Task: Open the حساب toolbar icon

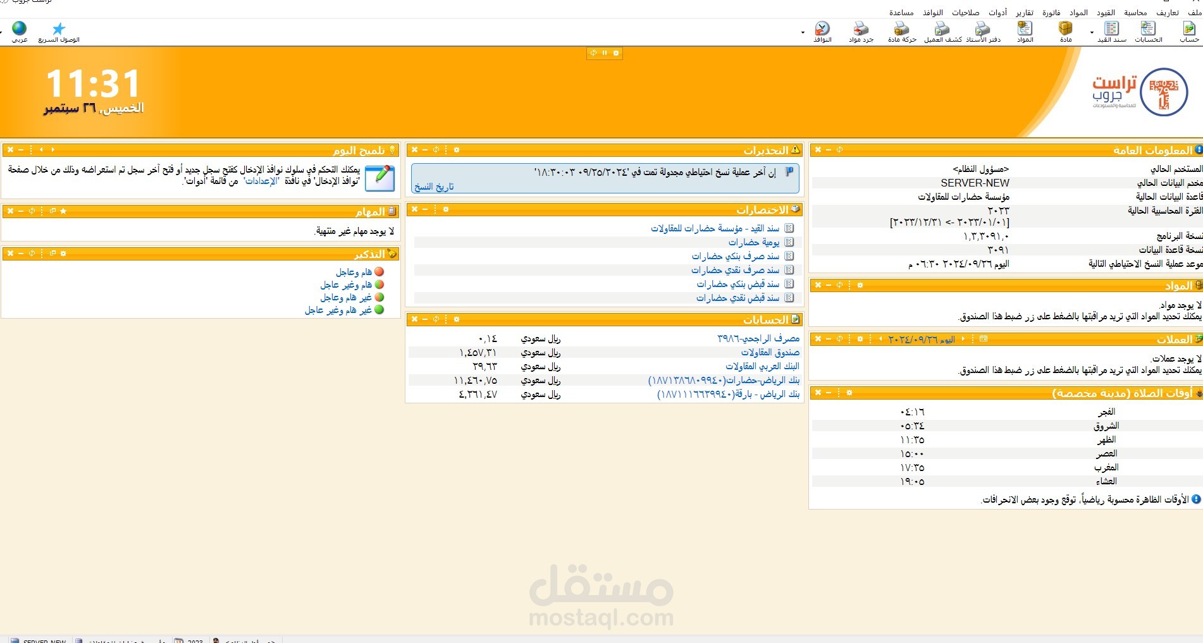Action: (x=1188, y=32)
